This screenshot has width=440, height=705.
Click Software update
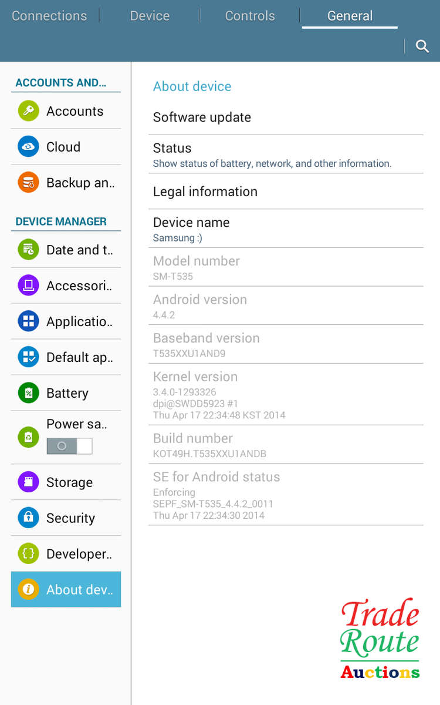click(x=202, y=117)
